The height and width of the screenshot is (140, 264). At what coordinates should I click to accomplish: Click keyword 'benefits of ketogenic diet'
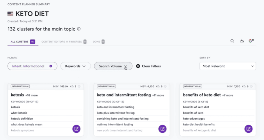coord(199,130)
